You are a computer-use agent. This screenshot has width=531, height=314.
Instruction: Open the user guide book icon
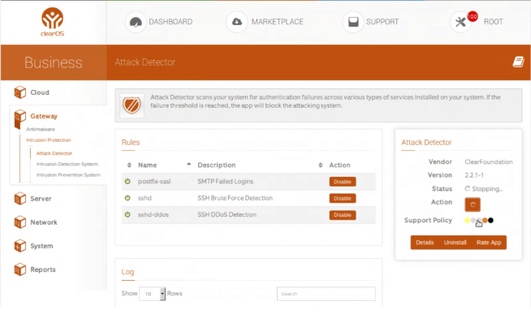pos(518,62)
